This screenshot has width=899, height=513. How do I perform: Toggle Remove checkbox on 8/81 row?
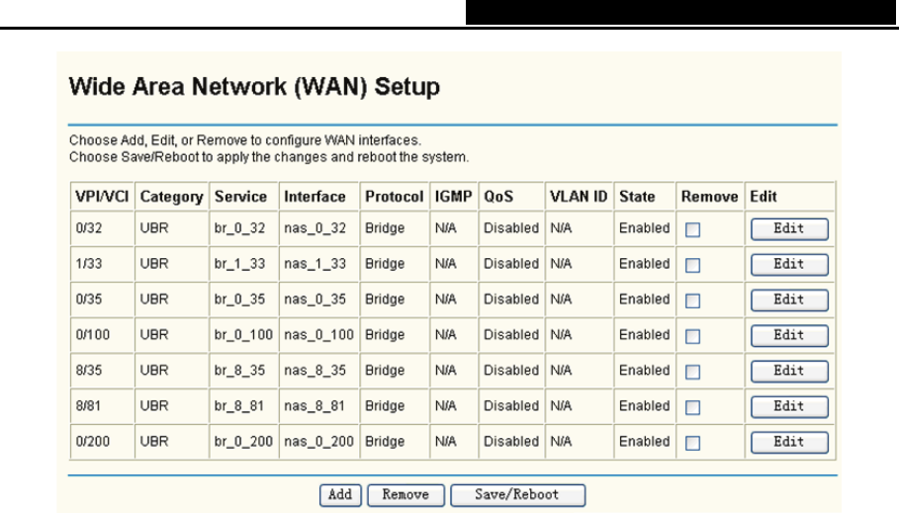[x=692, y=407]
